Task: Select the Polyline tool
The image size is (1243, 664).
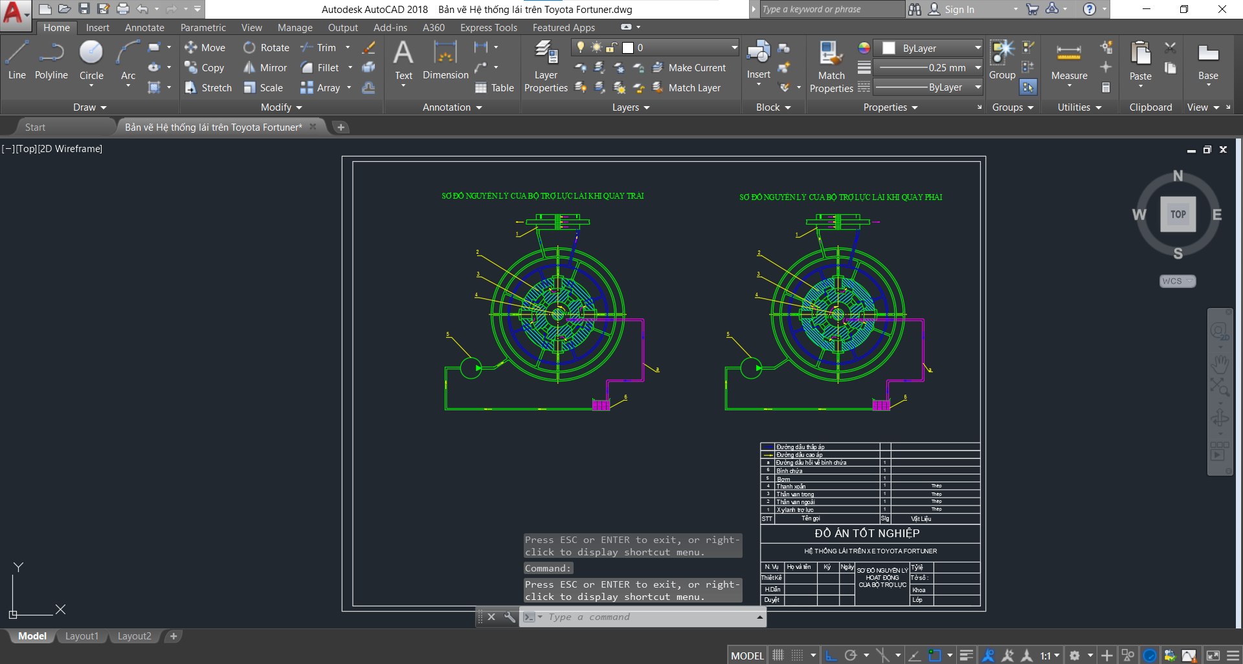Action: pyautogui.click(x=51, y=60)
